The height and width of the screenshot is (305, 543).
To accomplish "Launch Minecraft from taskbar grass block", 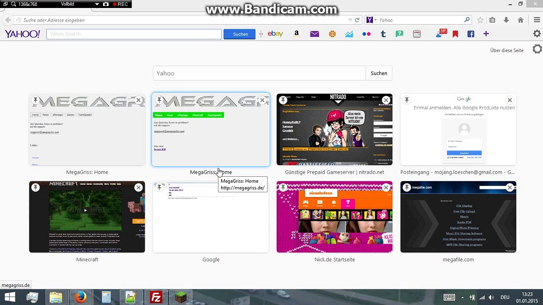I will click(181, 297).
